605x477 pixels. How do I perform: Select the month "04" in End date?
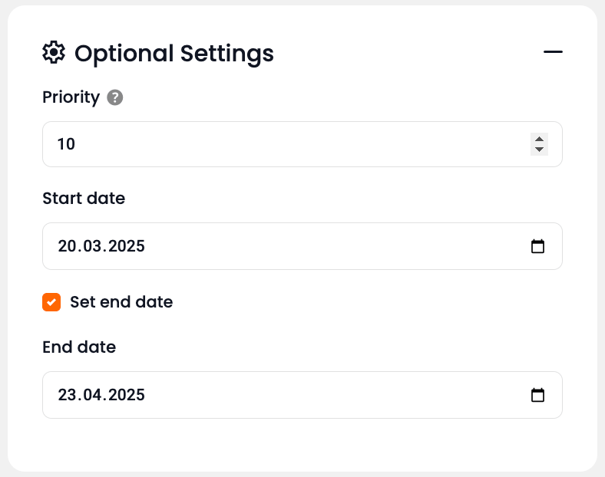click(x=91, y=395)
